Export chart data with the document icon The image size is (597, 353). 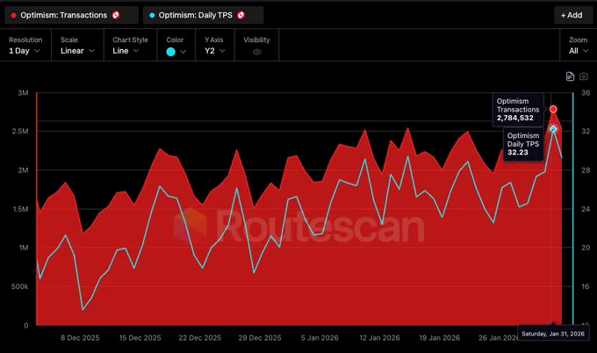pyautogui.click(x=570, y=76)
